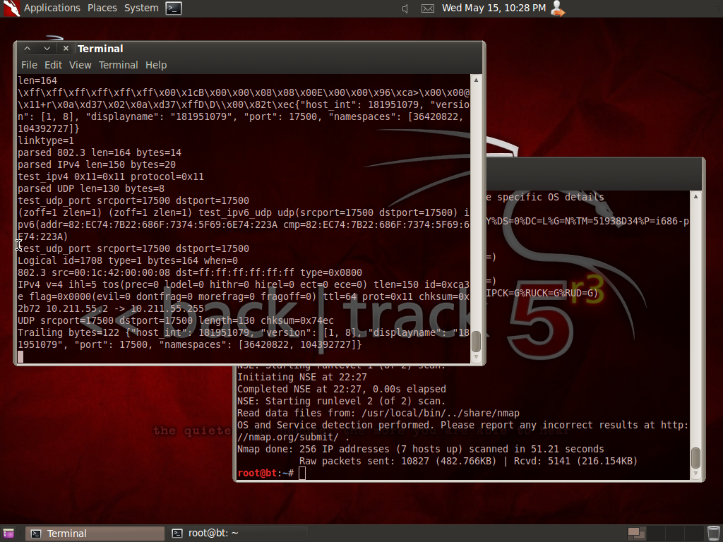Click 'Raw packets sent: 10827' line
The height and width of the screenshot is (542, 723).
469,461
